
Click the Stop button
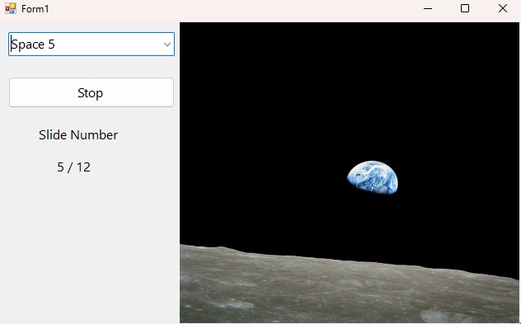tap(92, 92)
